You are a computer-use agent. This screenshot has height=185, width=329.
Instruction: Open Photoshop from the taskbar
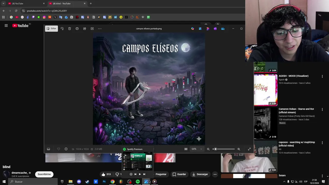[104, 182]
